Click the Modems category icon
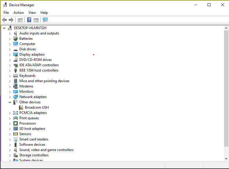 tap(16, 86)
